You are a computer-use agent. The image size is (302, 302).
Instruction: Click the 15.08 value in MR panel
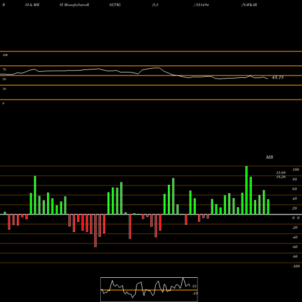[281, 173]
